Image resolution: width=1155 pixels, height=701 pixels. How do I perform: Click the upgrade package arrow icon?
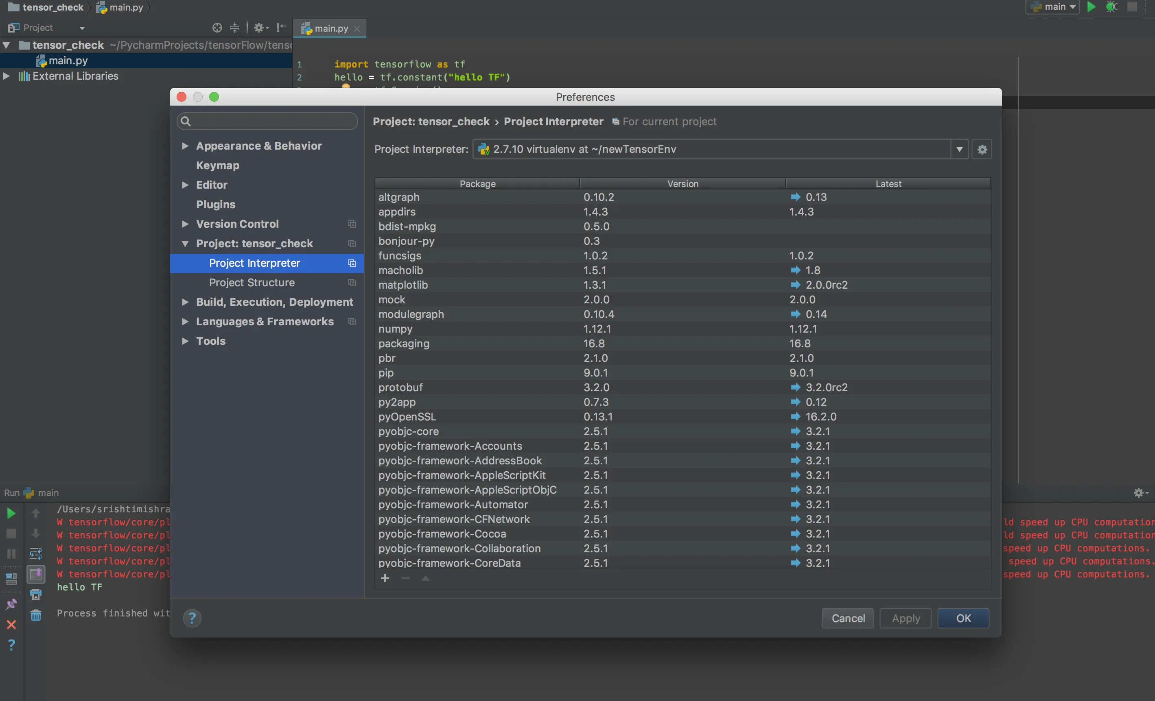(425, 578)
